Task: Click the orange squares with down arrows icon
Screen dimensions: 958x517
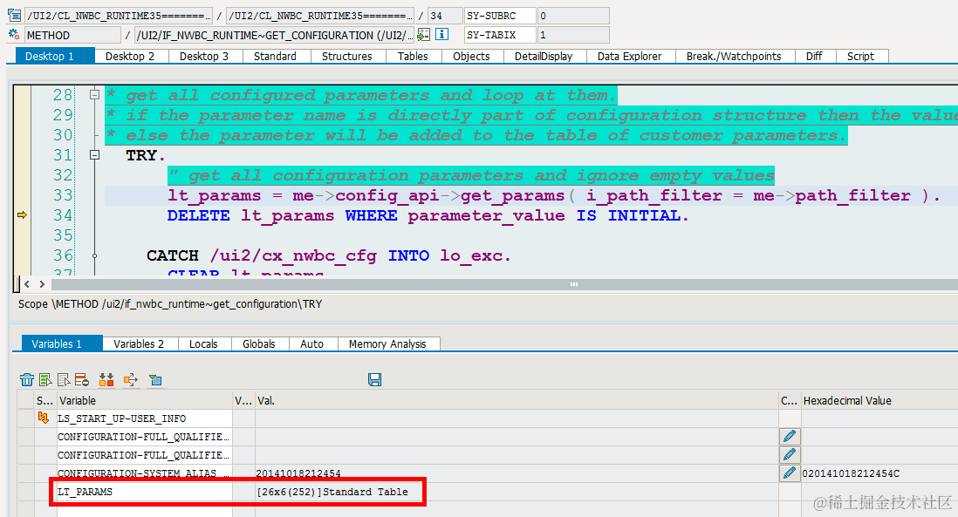Action: pyautogui.click(x=106, y=379)
